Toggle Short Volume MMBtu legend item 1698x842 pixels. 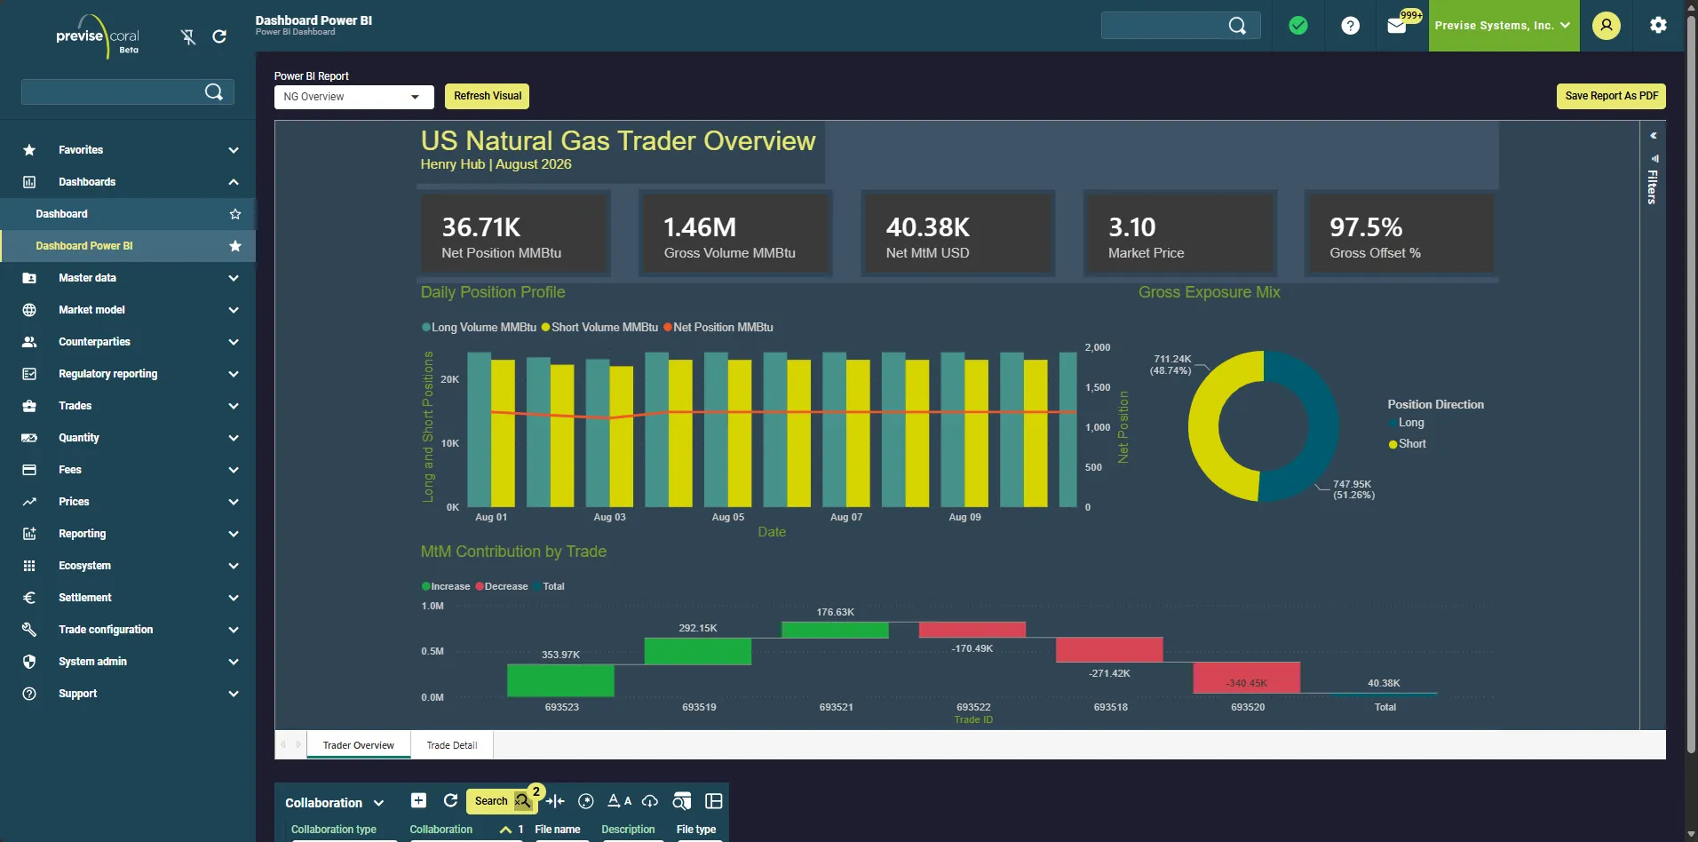point(600,327)
